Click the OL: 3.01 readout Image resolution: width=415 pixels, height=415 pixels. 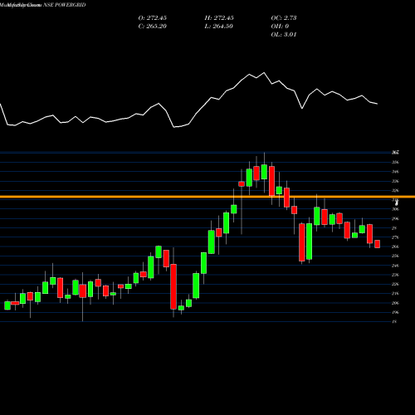coord(284,35)
